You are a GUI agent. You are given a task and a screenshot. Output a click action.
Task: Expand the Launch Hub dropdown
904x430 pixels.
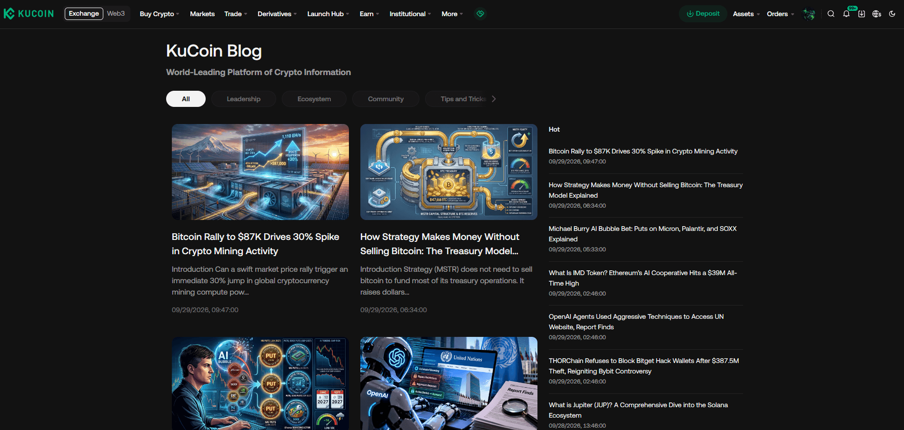pyautogui.click(x=328, y=14)
